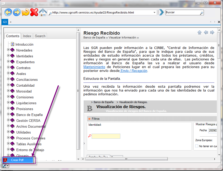Click the content pane horizontal scrollbar thumb

point(127,159)
